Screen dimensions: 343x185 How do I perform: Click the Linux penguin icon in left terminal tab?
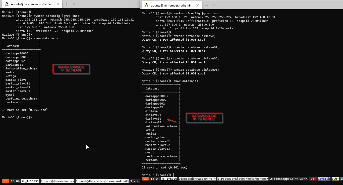[x=7, y=4]
